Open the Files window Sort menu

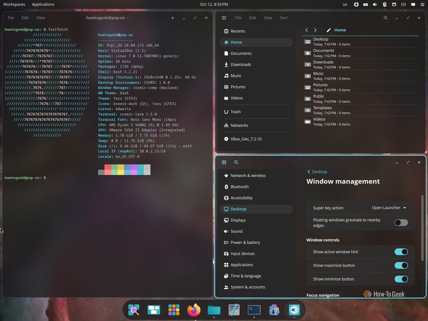click(284, 18)
